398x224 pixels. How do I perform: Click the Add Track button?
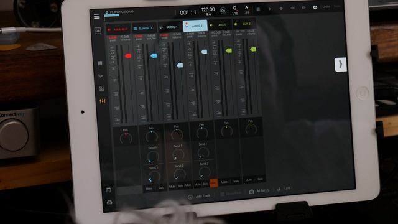199,197
